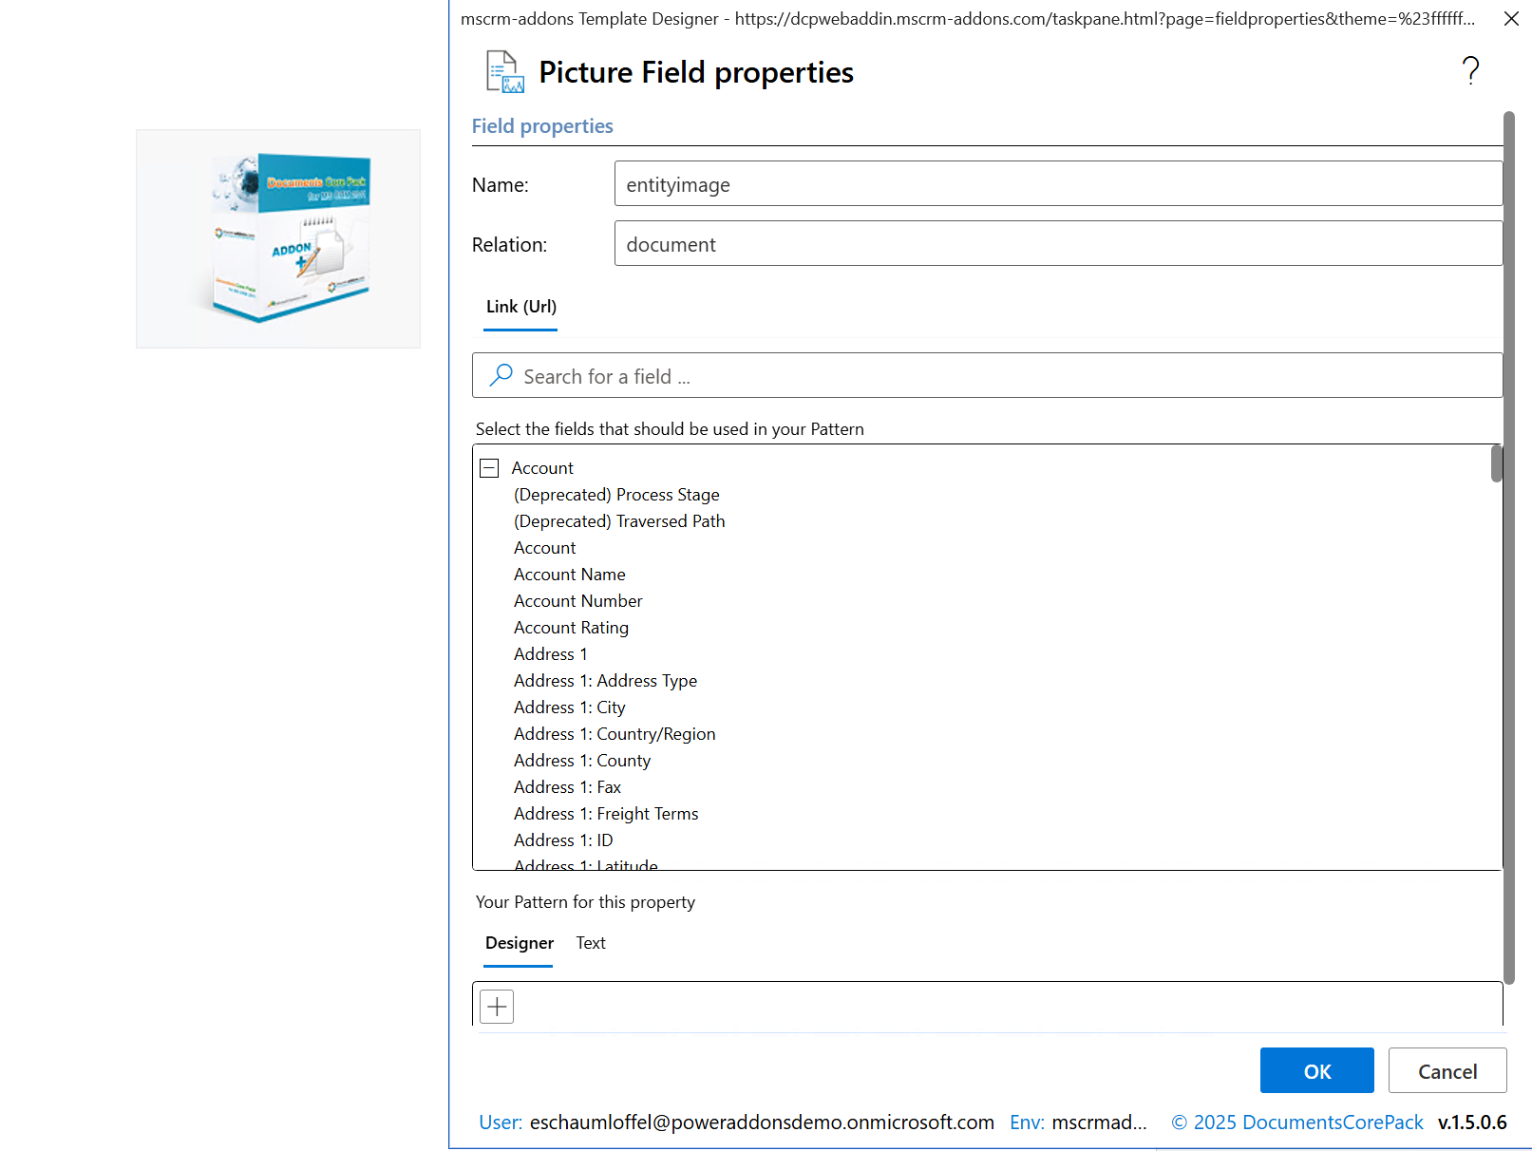The image size is (1532, 1151).
Task: Click the Relation input field
Action: coord(1057,244)
